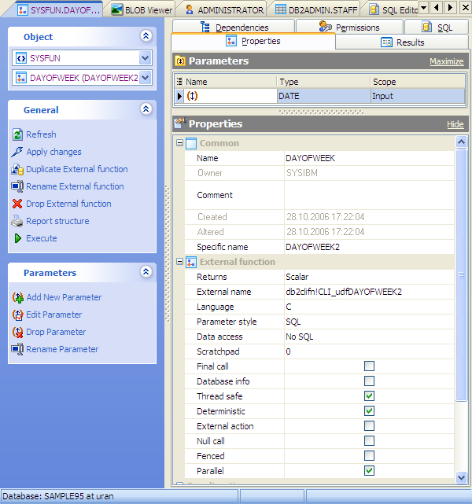Open the DAYOFWEEK function dropdown
This screenshot has height=504, width=472.
(146, 78)
